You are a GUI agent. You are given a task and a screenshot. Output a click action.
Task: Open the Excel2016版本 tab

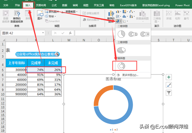[x=128, y=5]
